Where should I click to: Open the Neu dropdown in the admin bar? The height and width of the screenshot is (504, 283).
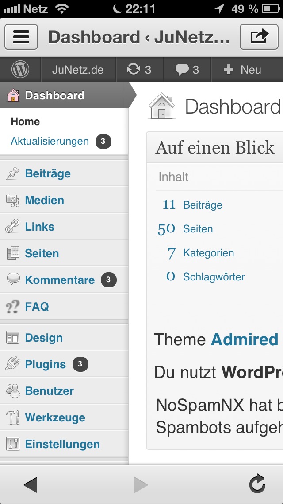click(242, 70)
